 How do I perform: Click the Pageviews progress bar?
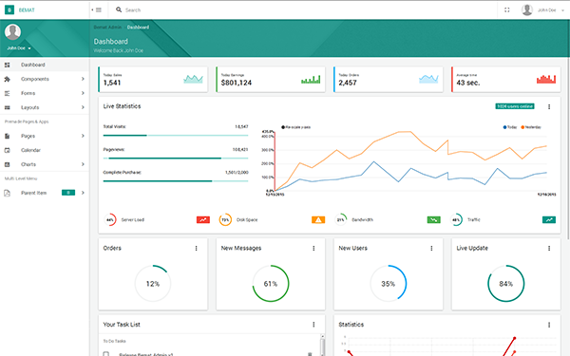point(176,159)
